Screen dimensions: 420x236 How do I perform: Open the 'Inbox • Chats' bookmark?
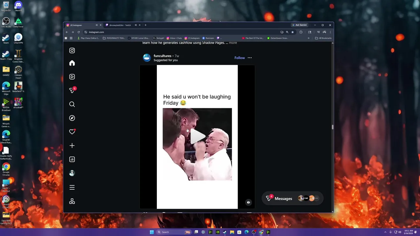pyautogui.click(x=174, y=38)
